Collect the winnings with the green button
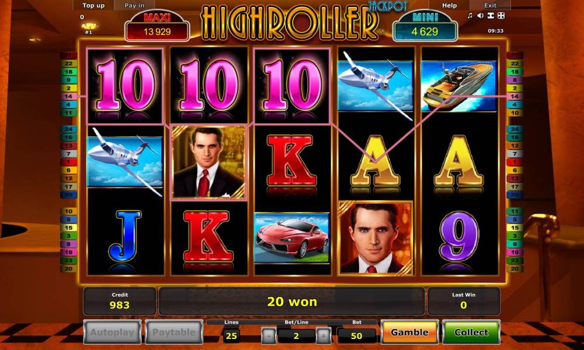This screenshot has width=584, height=350. (471, 332)
